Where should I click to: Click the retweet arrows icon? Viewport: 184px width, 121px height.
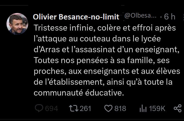coord(73,109)
